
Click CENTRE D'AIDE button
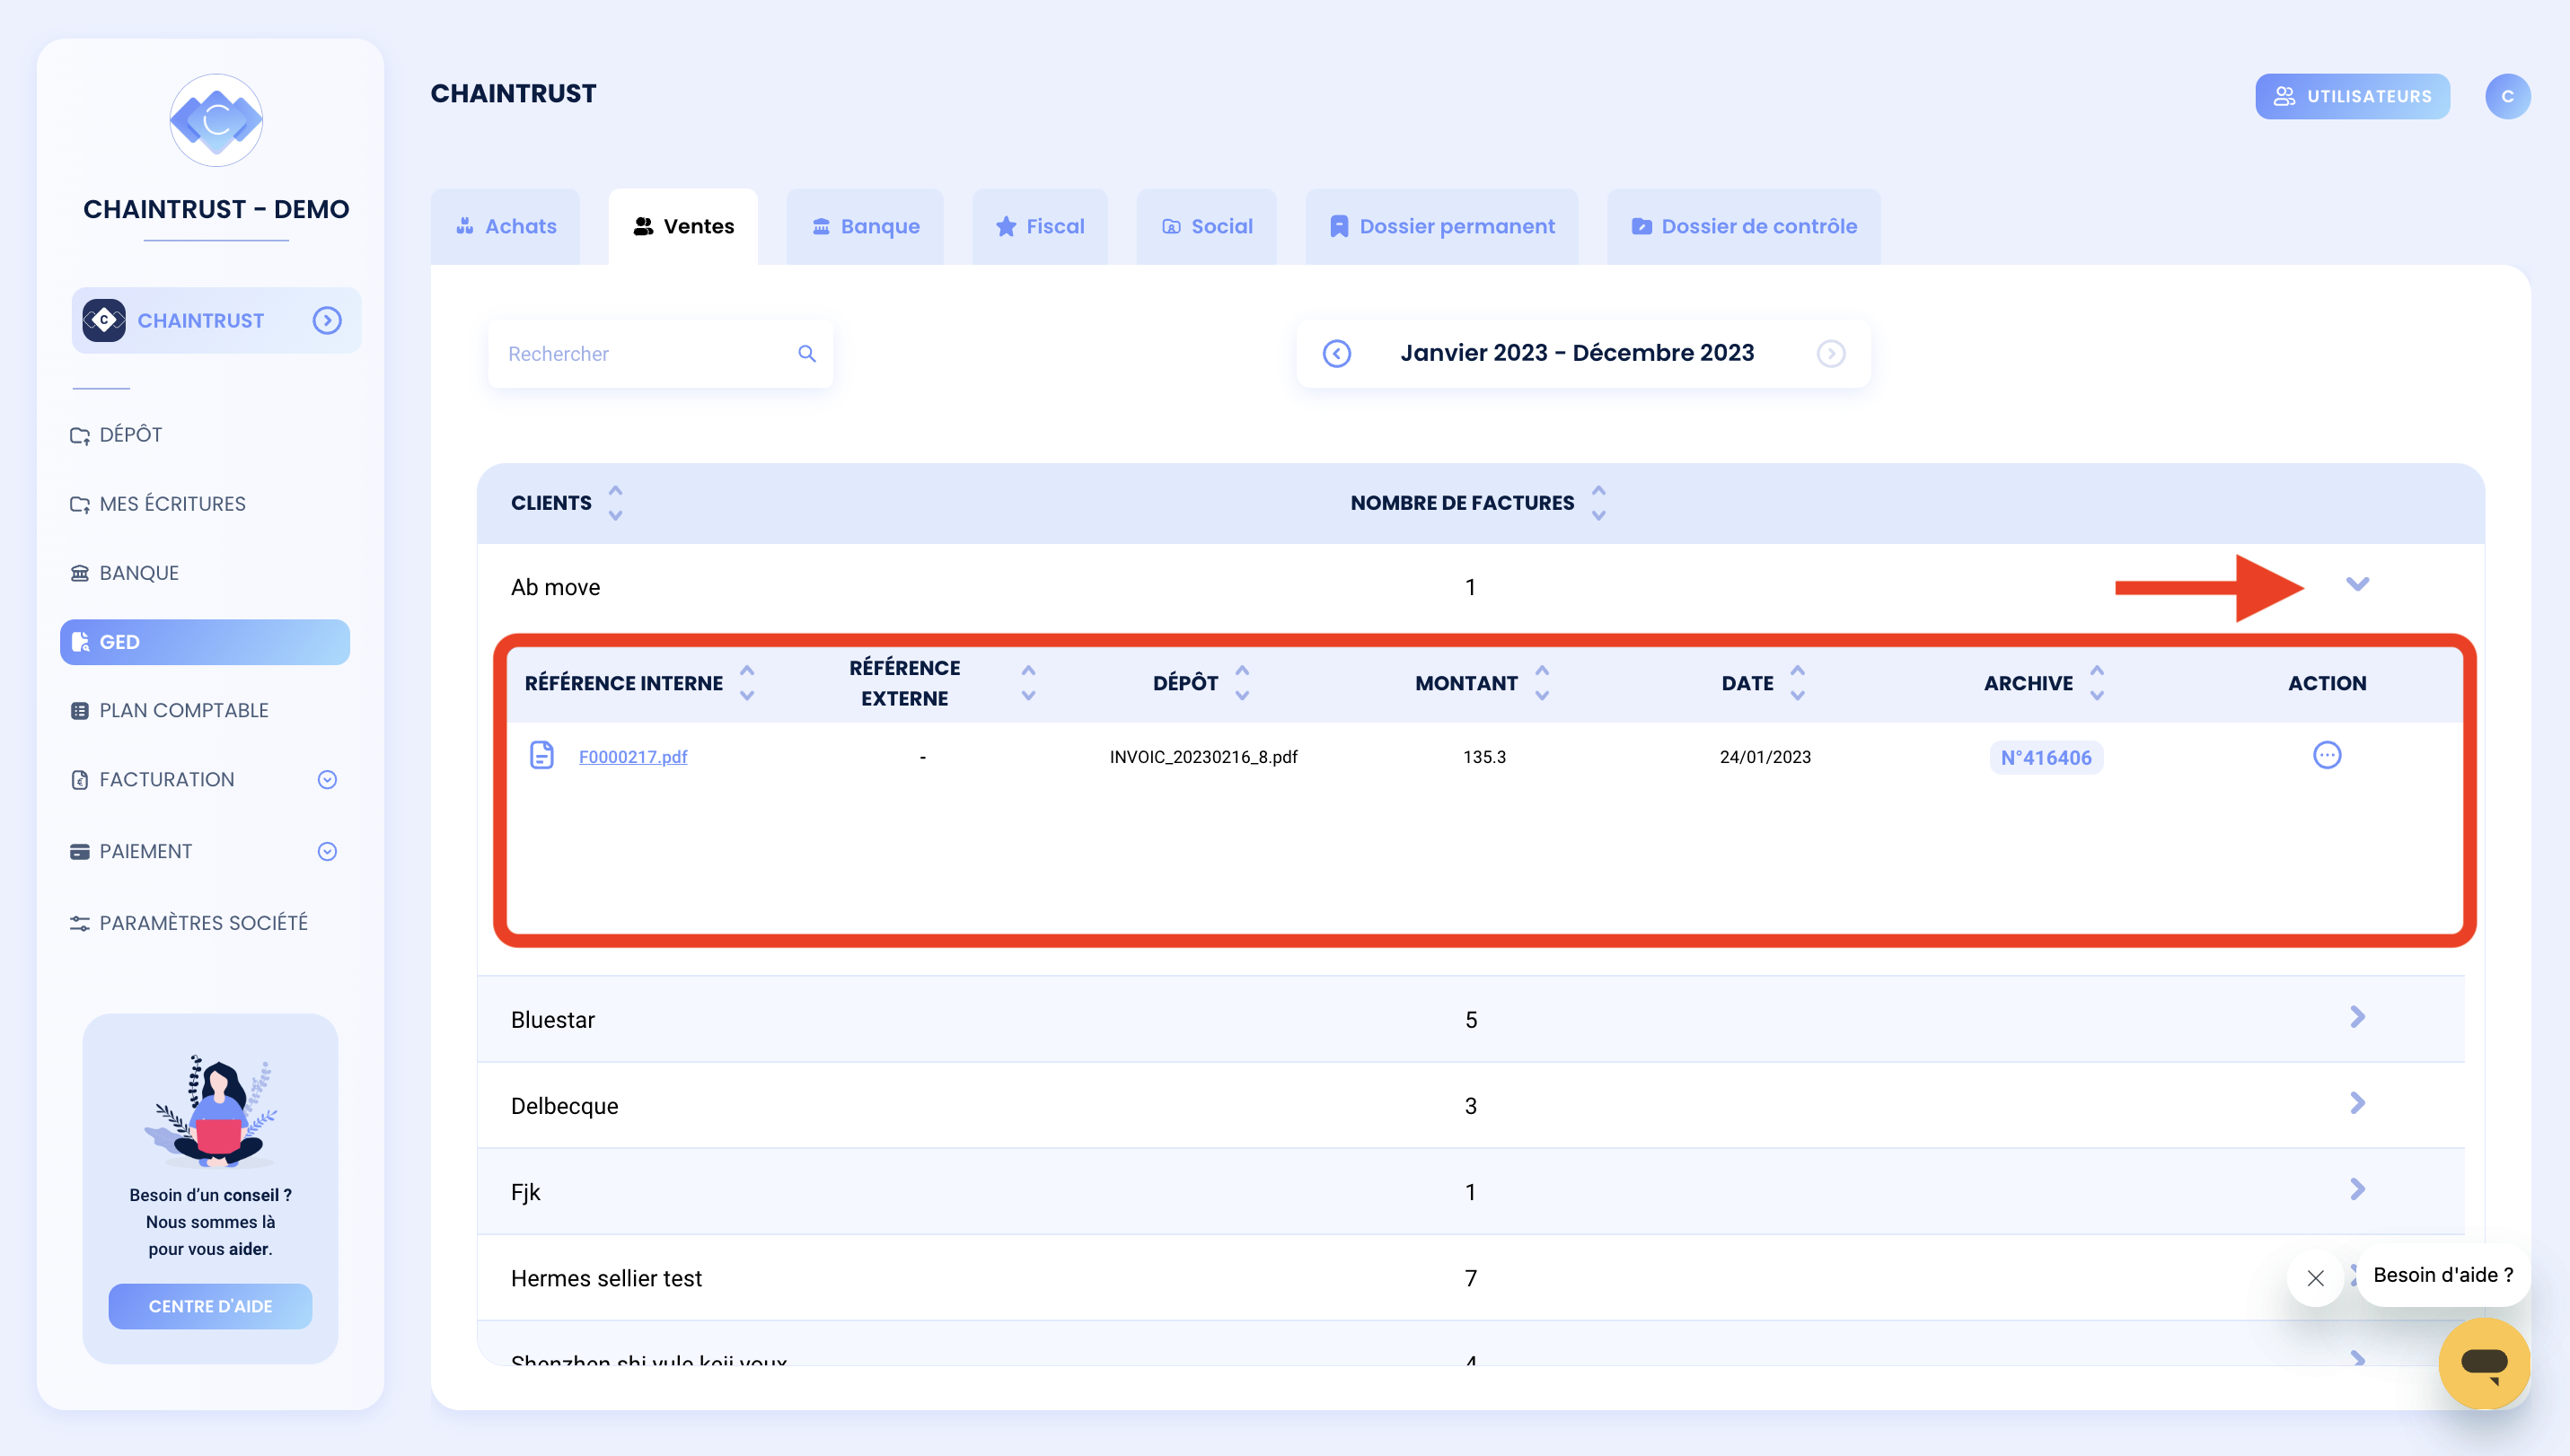(210, 1305)
